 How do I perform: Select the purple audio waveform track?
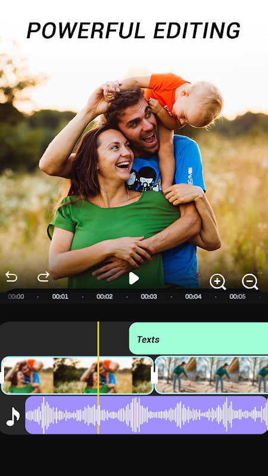coord(146,415)
